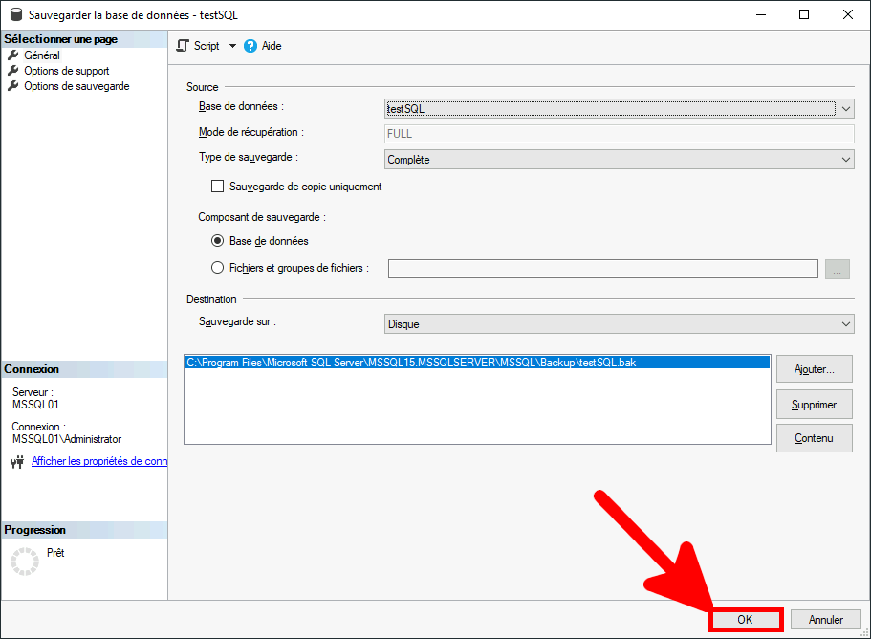The width and height of the screenshot is (871, 639).
Task: Click the Options de sauvegarde wrench icon
Action: click(12, 85)
